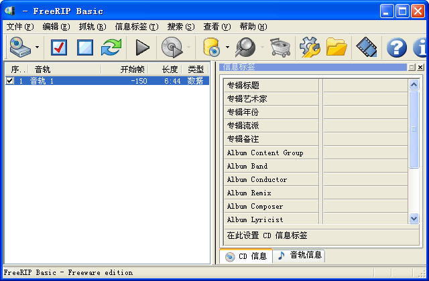Image resolution: width=429 pixels, height=281 pixels.
Task: Click the FreeRIP title bar app icon
Action: [9, 11]
